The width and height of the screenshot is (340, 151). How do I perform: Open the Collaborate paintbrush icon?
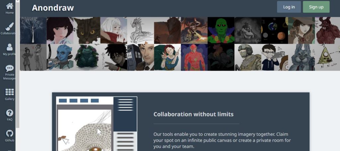click(10, 27)
